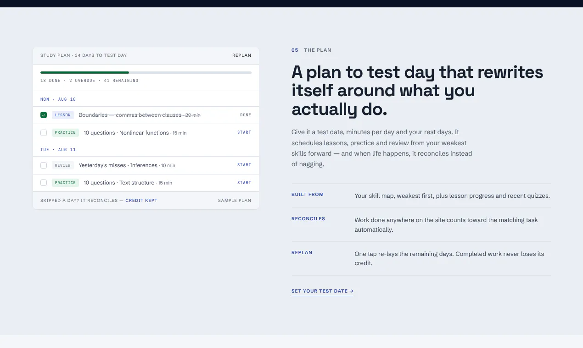This screenshot has width=583, height=348.
Task: Select the TUE · AUG 11 date heading
Action: tap(58, 150)
